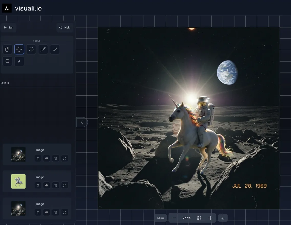This screenshot has width=291, height=225.
Task: Click the fit-to-screen icon beside zoom percentage
Action: 199,218
